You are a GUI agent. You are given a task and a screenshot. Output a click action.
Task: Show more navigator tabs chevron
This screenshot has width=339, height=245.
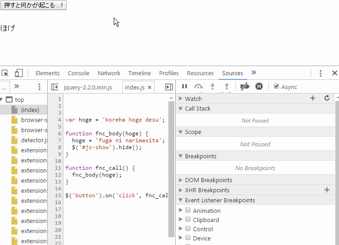[17, 87]
